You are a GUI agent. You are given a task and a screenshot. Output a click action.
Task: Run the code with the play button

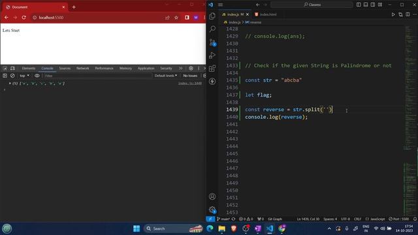pos(393,14)
